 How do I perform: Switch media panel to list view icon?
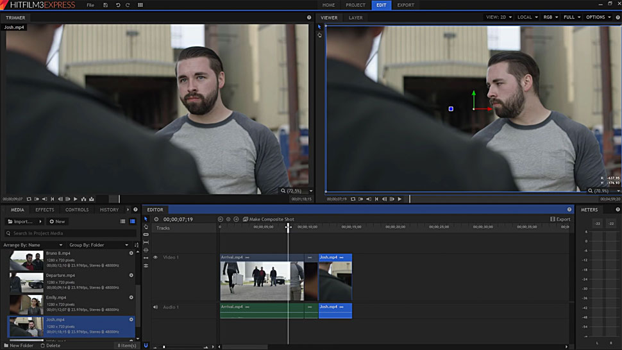click(123, 221)
